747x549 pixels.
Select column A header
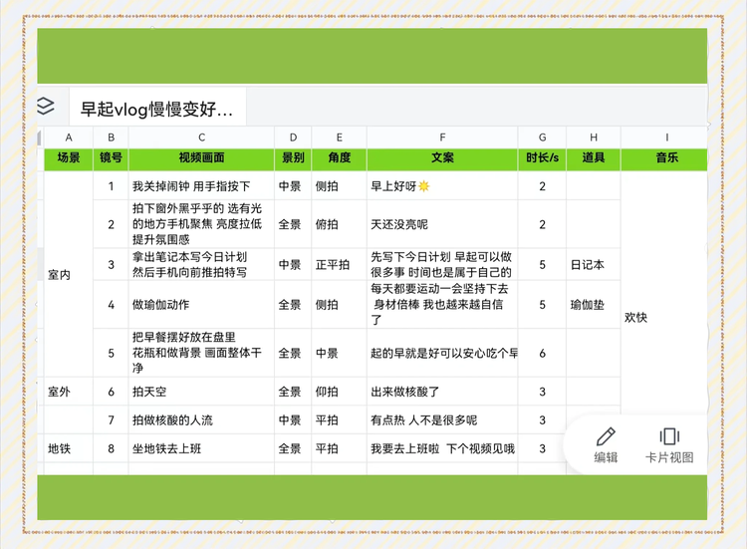69,137
